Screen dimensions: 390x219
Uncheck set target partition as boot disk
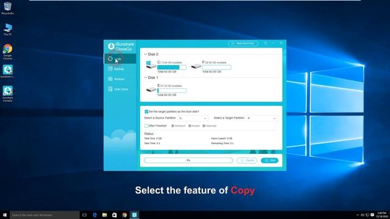(146, 112)
